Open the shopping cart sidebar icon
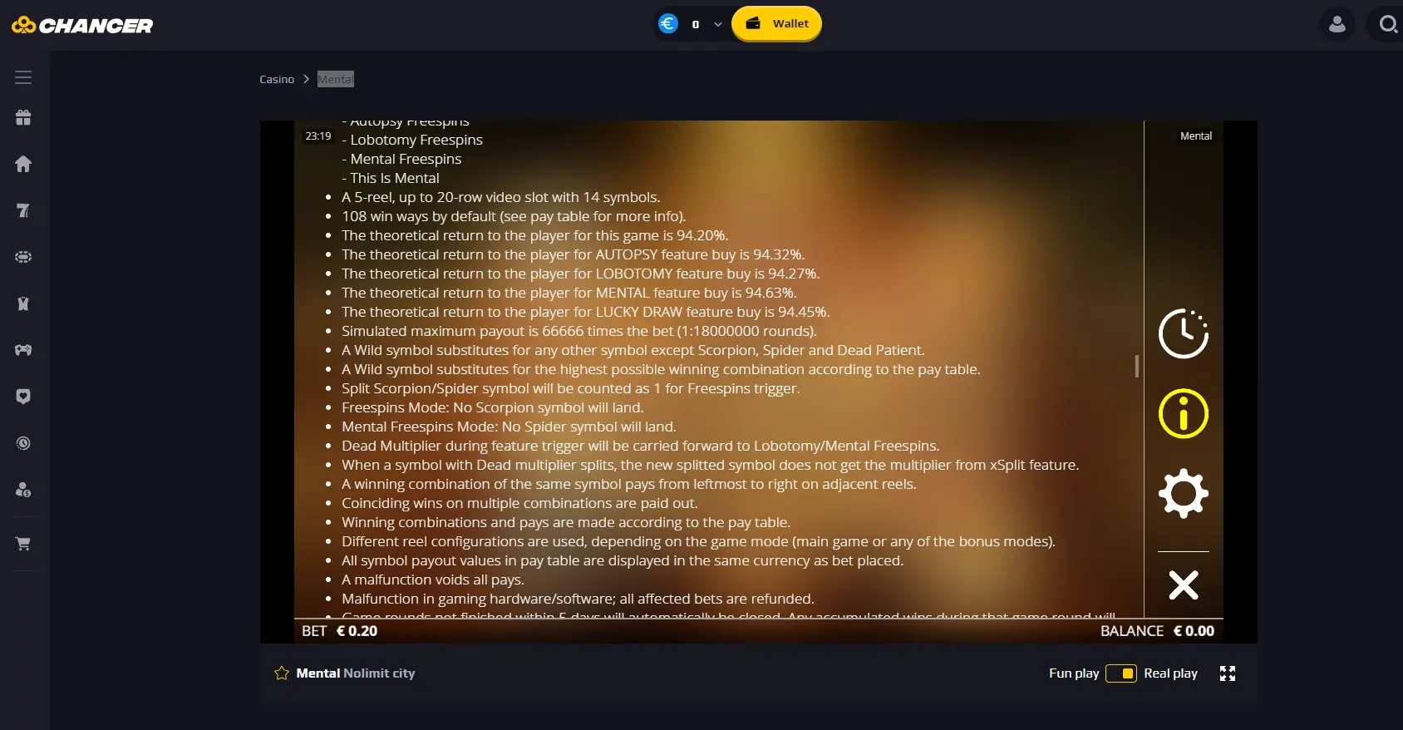The height and width of the screenshot is (730, 1403). [23, 544]
